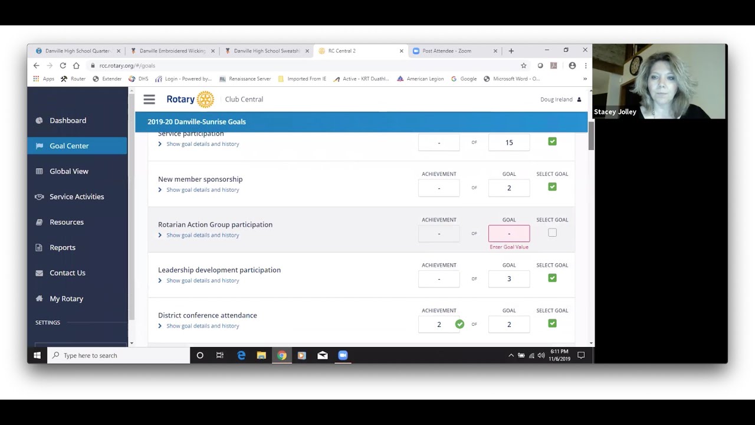The image size is (755, 425).
Task: Click the Global View grid icon
Action: (40, 171)
